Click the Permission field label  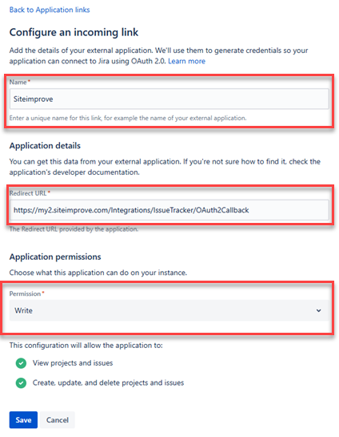(25, 293)
